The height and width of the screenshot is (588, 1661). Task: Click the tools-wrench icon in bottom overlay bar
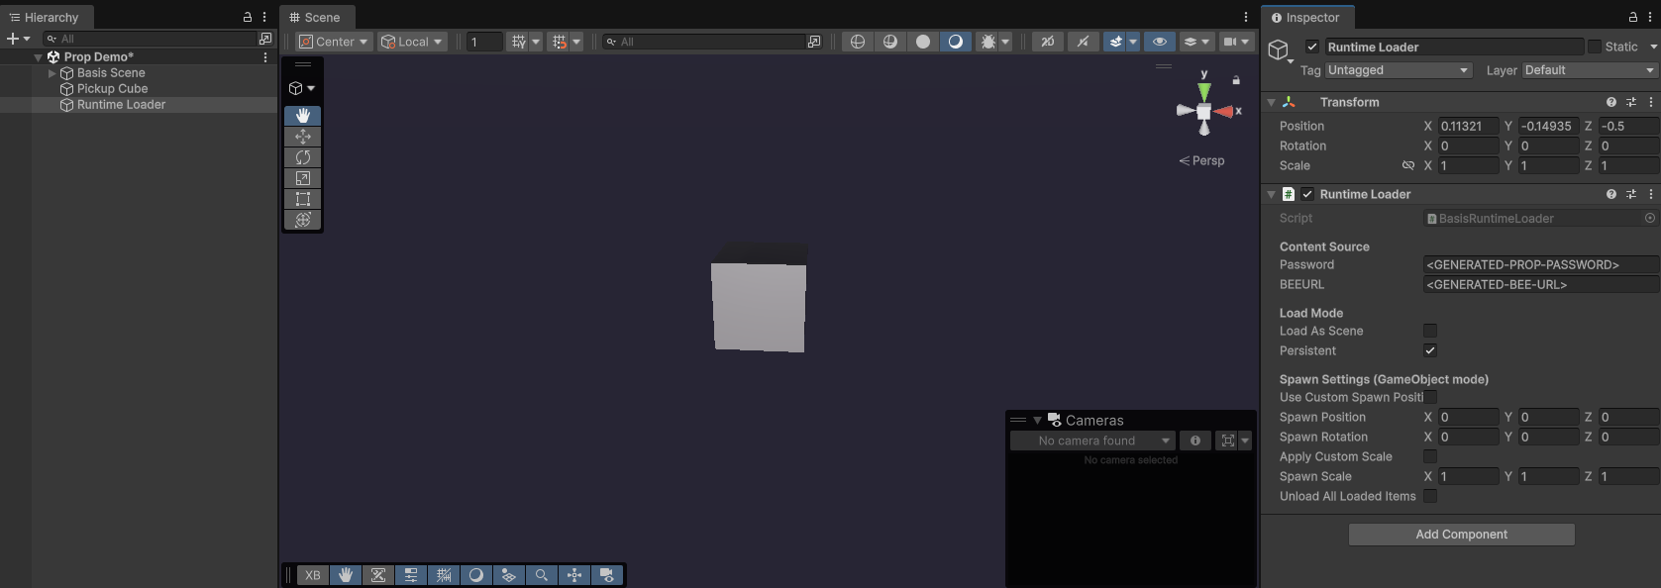point(378,575)
